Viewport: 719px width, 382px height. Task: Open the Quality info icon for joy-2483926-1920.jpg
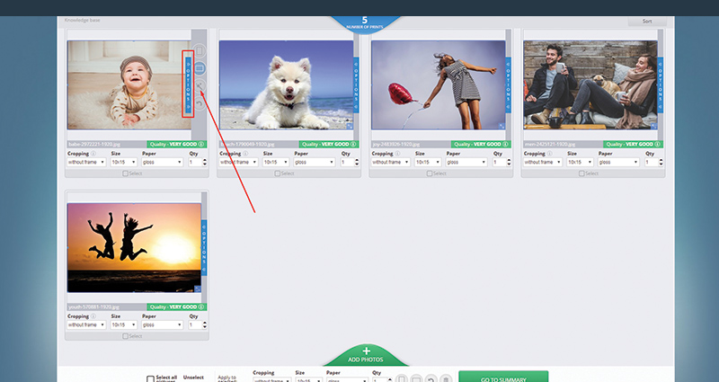(505, 144)
